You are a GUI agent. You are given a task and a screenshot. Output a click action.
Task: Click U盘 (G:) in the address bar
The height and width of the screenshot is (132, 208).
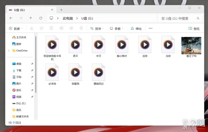[87, 18]
